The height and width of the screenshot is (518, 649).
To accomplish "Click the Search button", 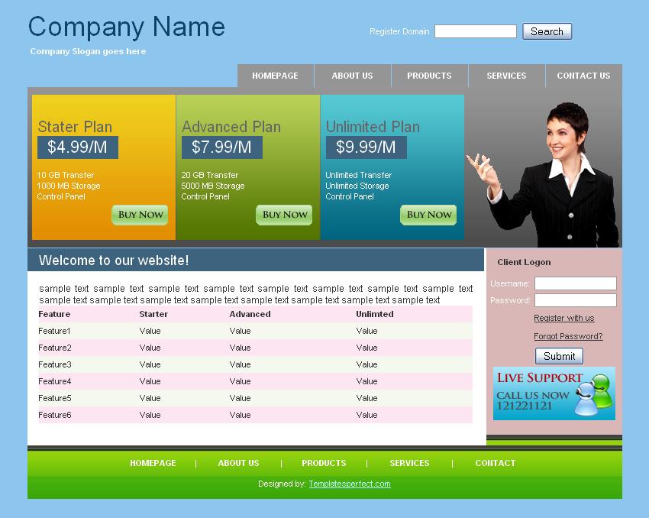I will tap(547, 31).
